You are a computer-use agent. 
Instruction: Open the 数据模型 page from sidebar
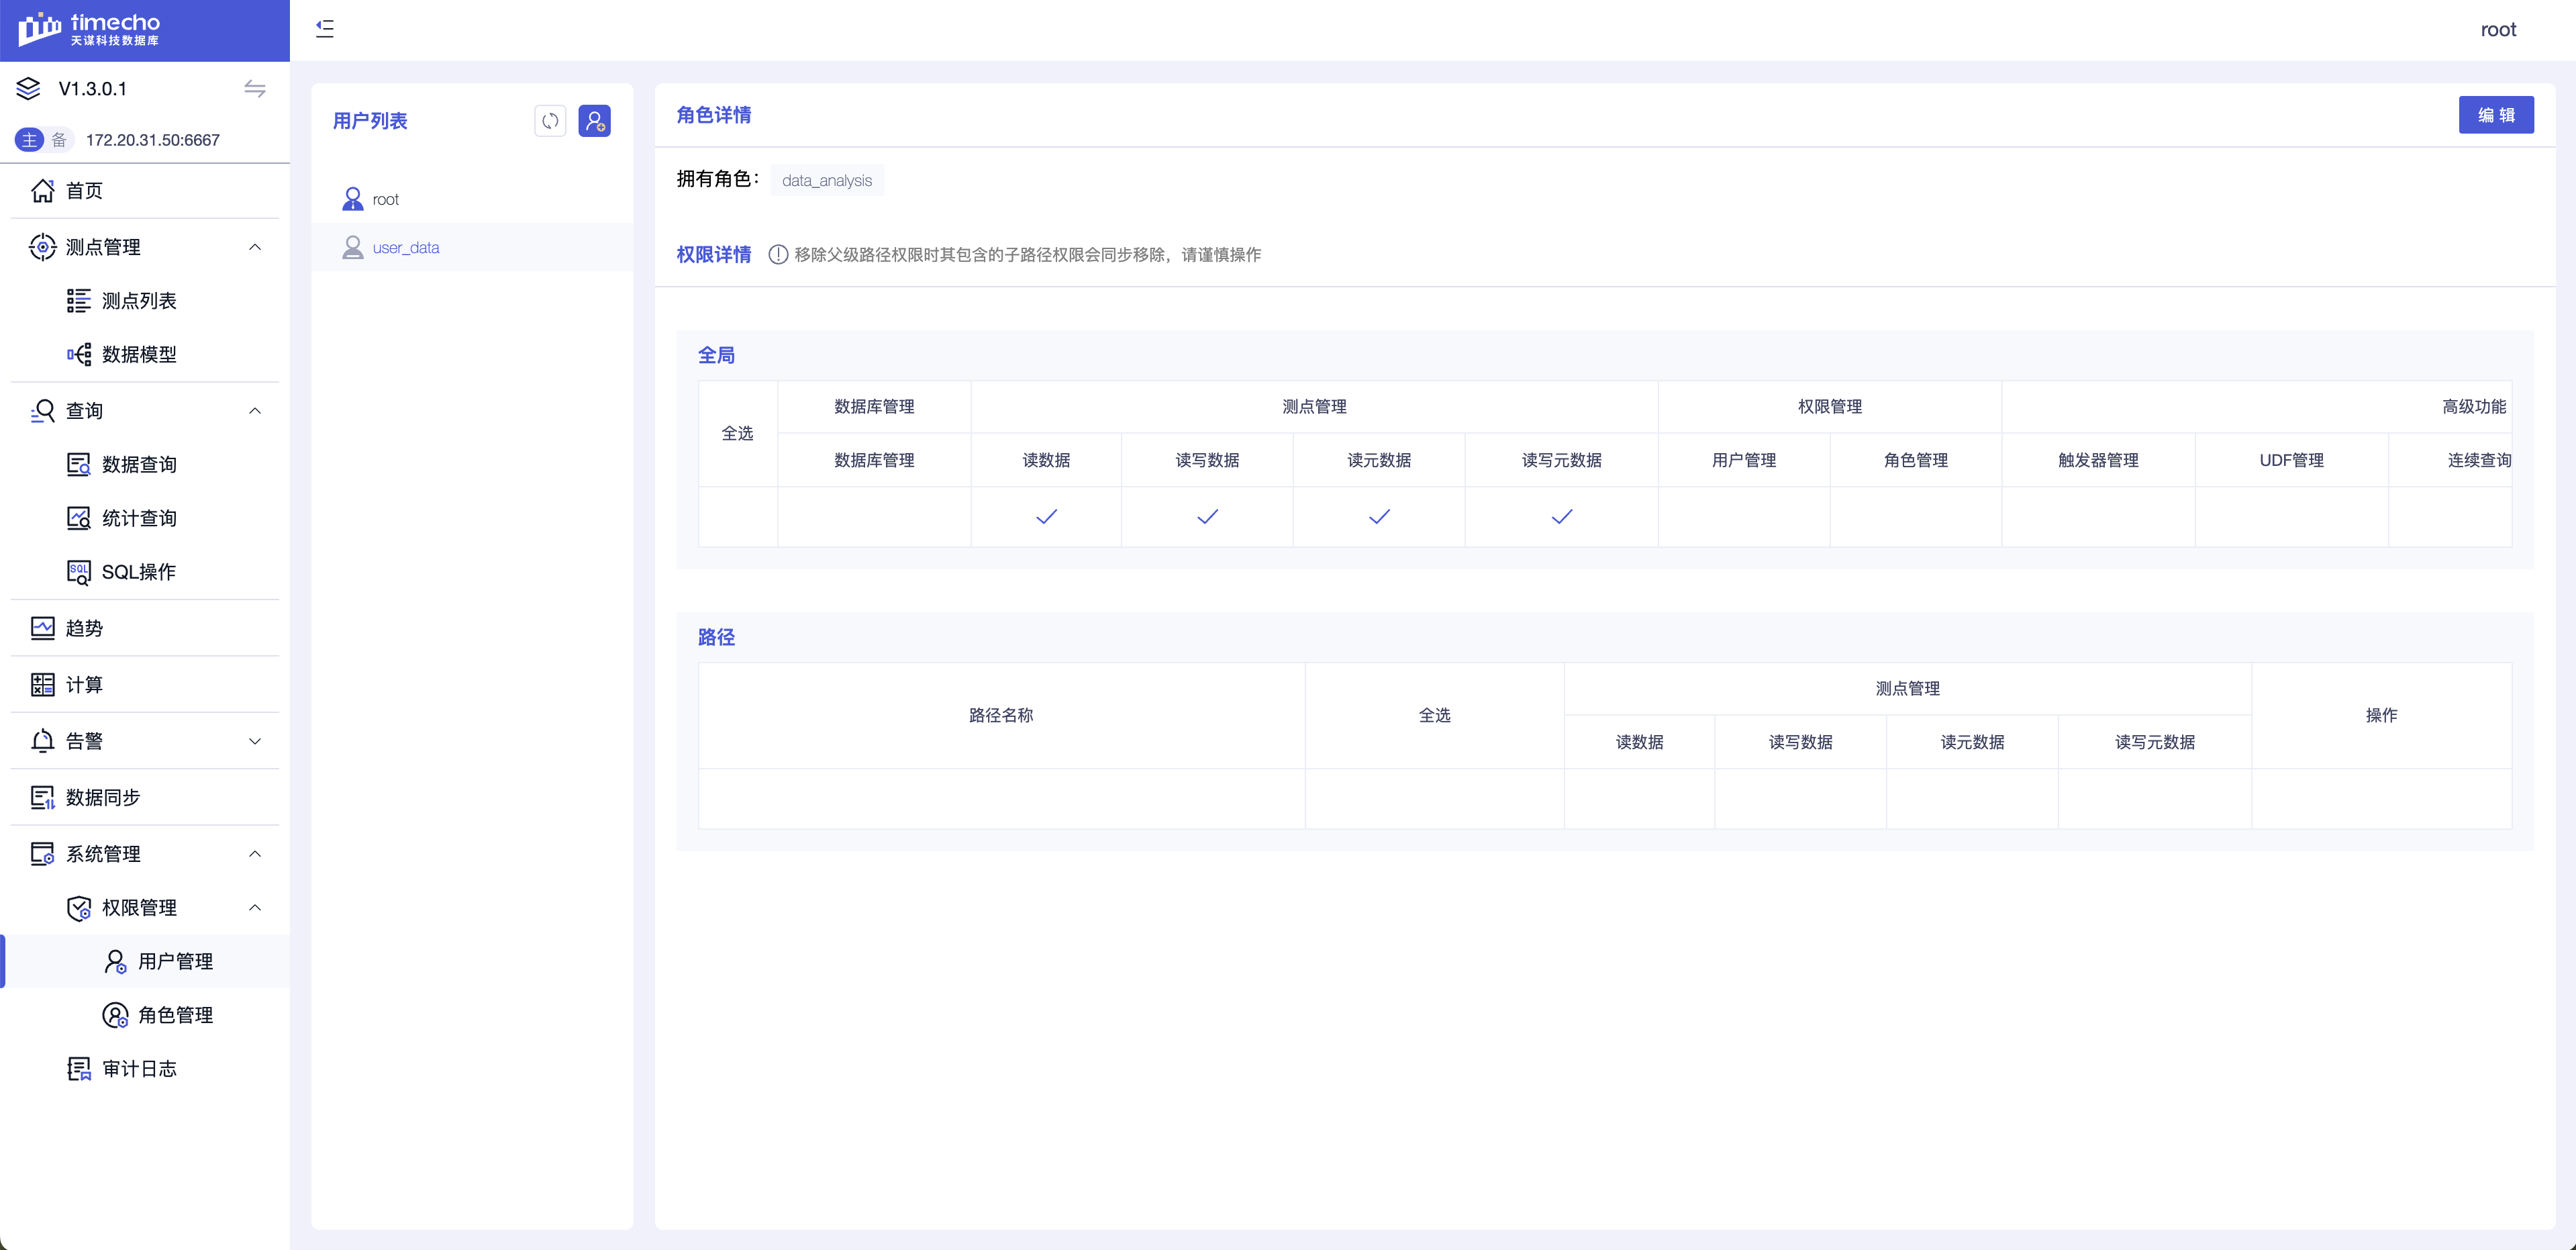coord(139,354)
